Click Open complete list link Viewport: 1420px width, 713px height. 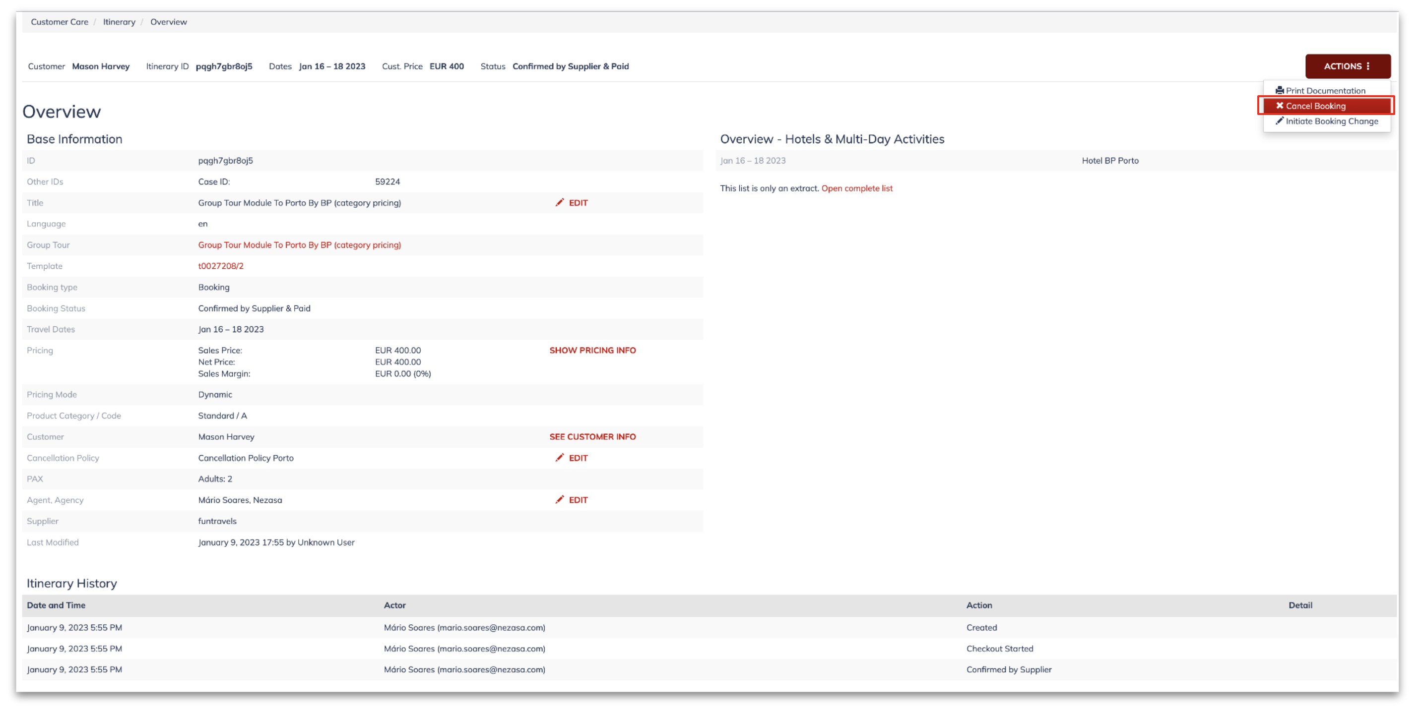(x=857, y=188)
